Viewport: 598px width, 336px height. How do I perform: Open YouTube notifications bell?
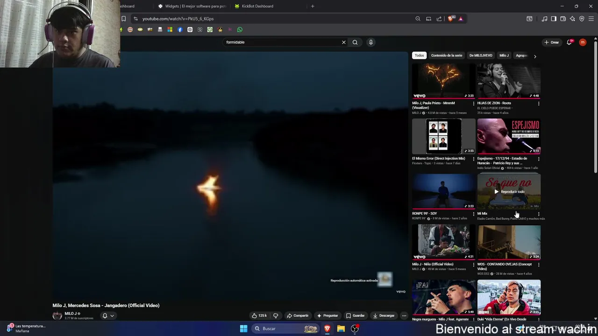tap(570, 42)
